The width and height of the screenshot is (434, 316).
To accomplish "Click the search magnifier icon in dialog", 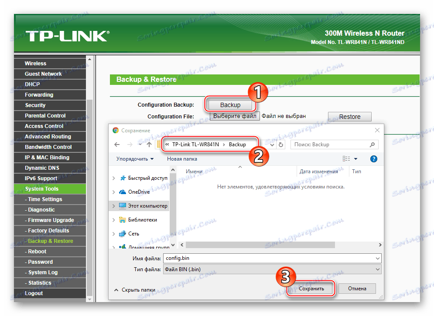I will pyautogui.click(x=372, y=145).
